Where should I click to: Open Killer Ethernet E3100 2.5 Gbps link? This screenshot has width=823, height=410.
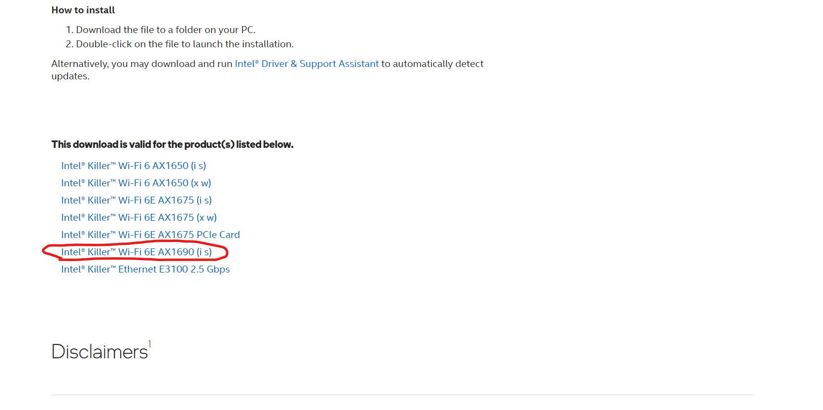[145, 270]
